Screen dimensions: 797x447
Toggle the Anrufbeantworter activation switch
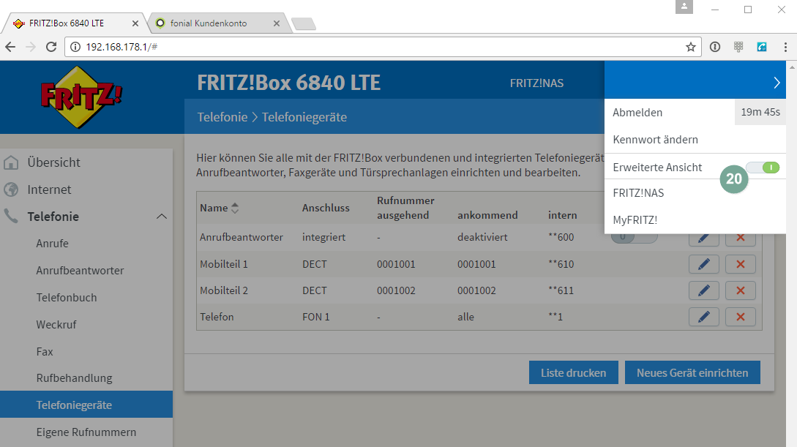[634, 238]
